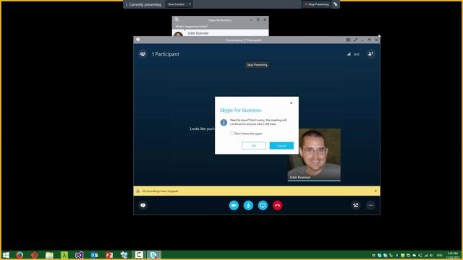Click Cancel in the Skype for Business dialog

click(281, 146)
